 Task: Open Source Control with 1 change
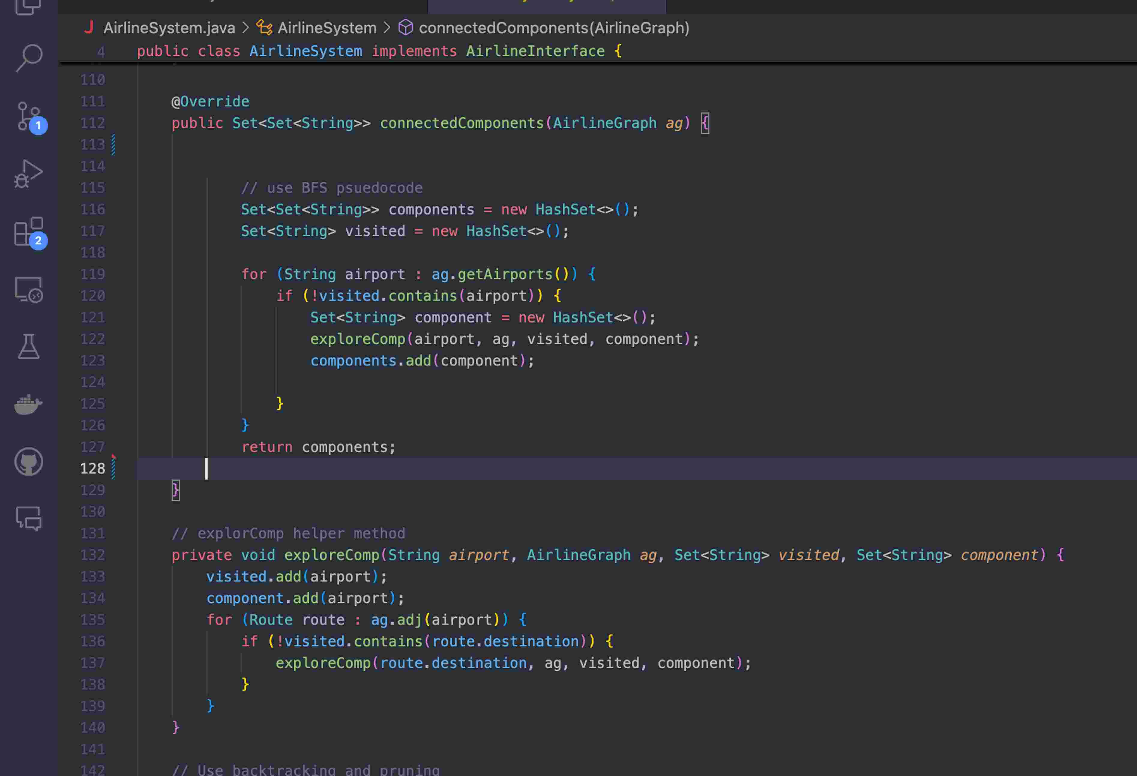[x=29, y=116]
